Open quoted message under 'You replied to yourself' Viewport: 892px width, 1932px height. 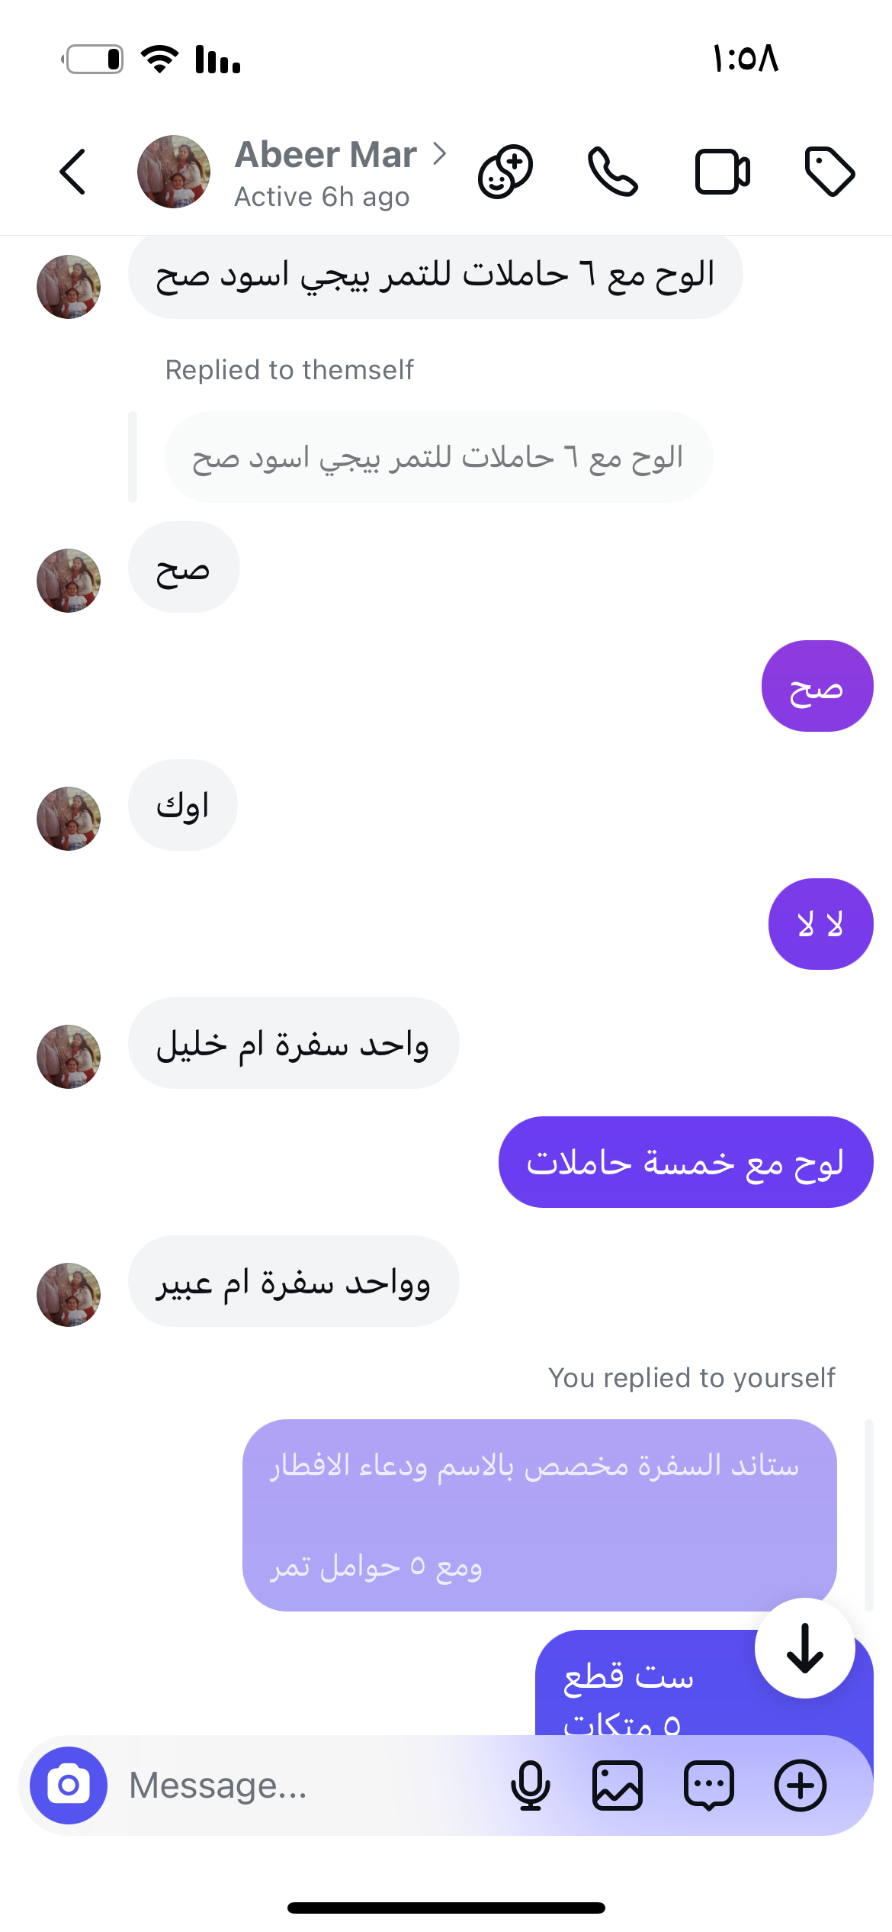coord(539,1515)
